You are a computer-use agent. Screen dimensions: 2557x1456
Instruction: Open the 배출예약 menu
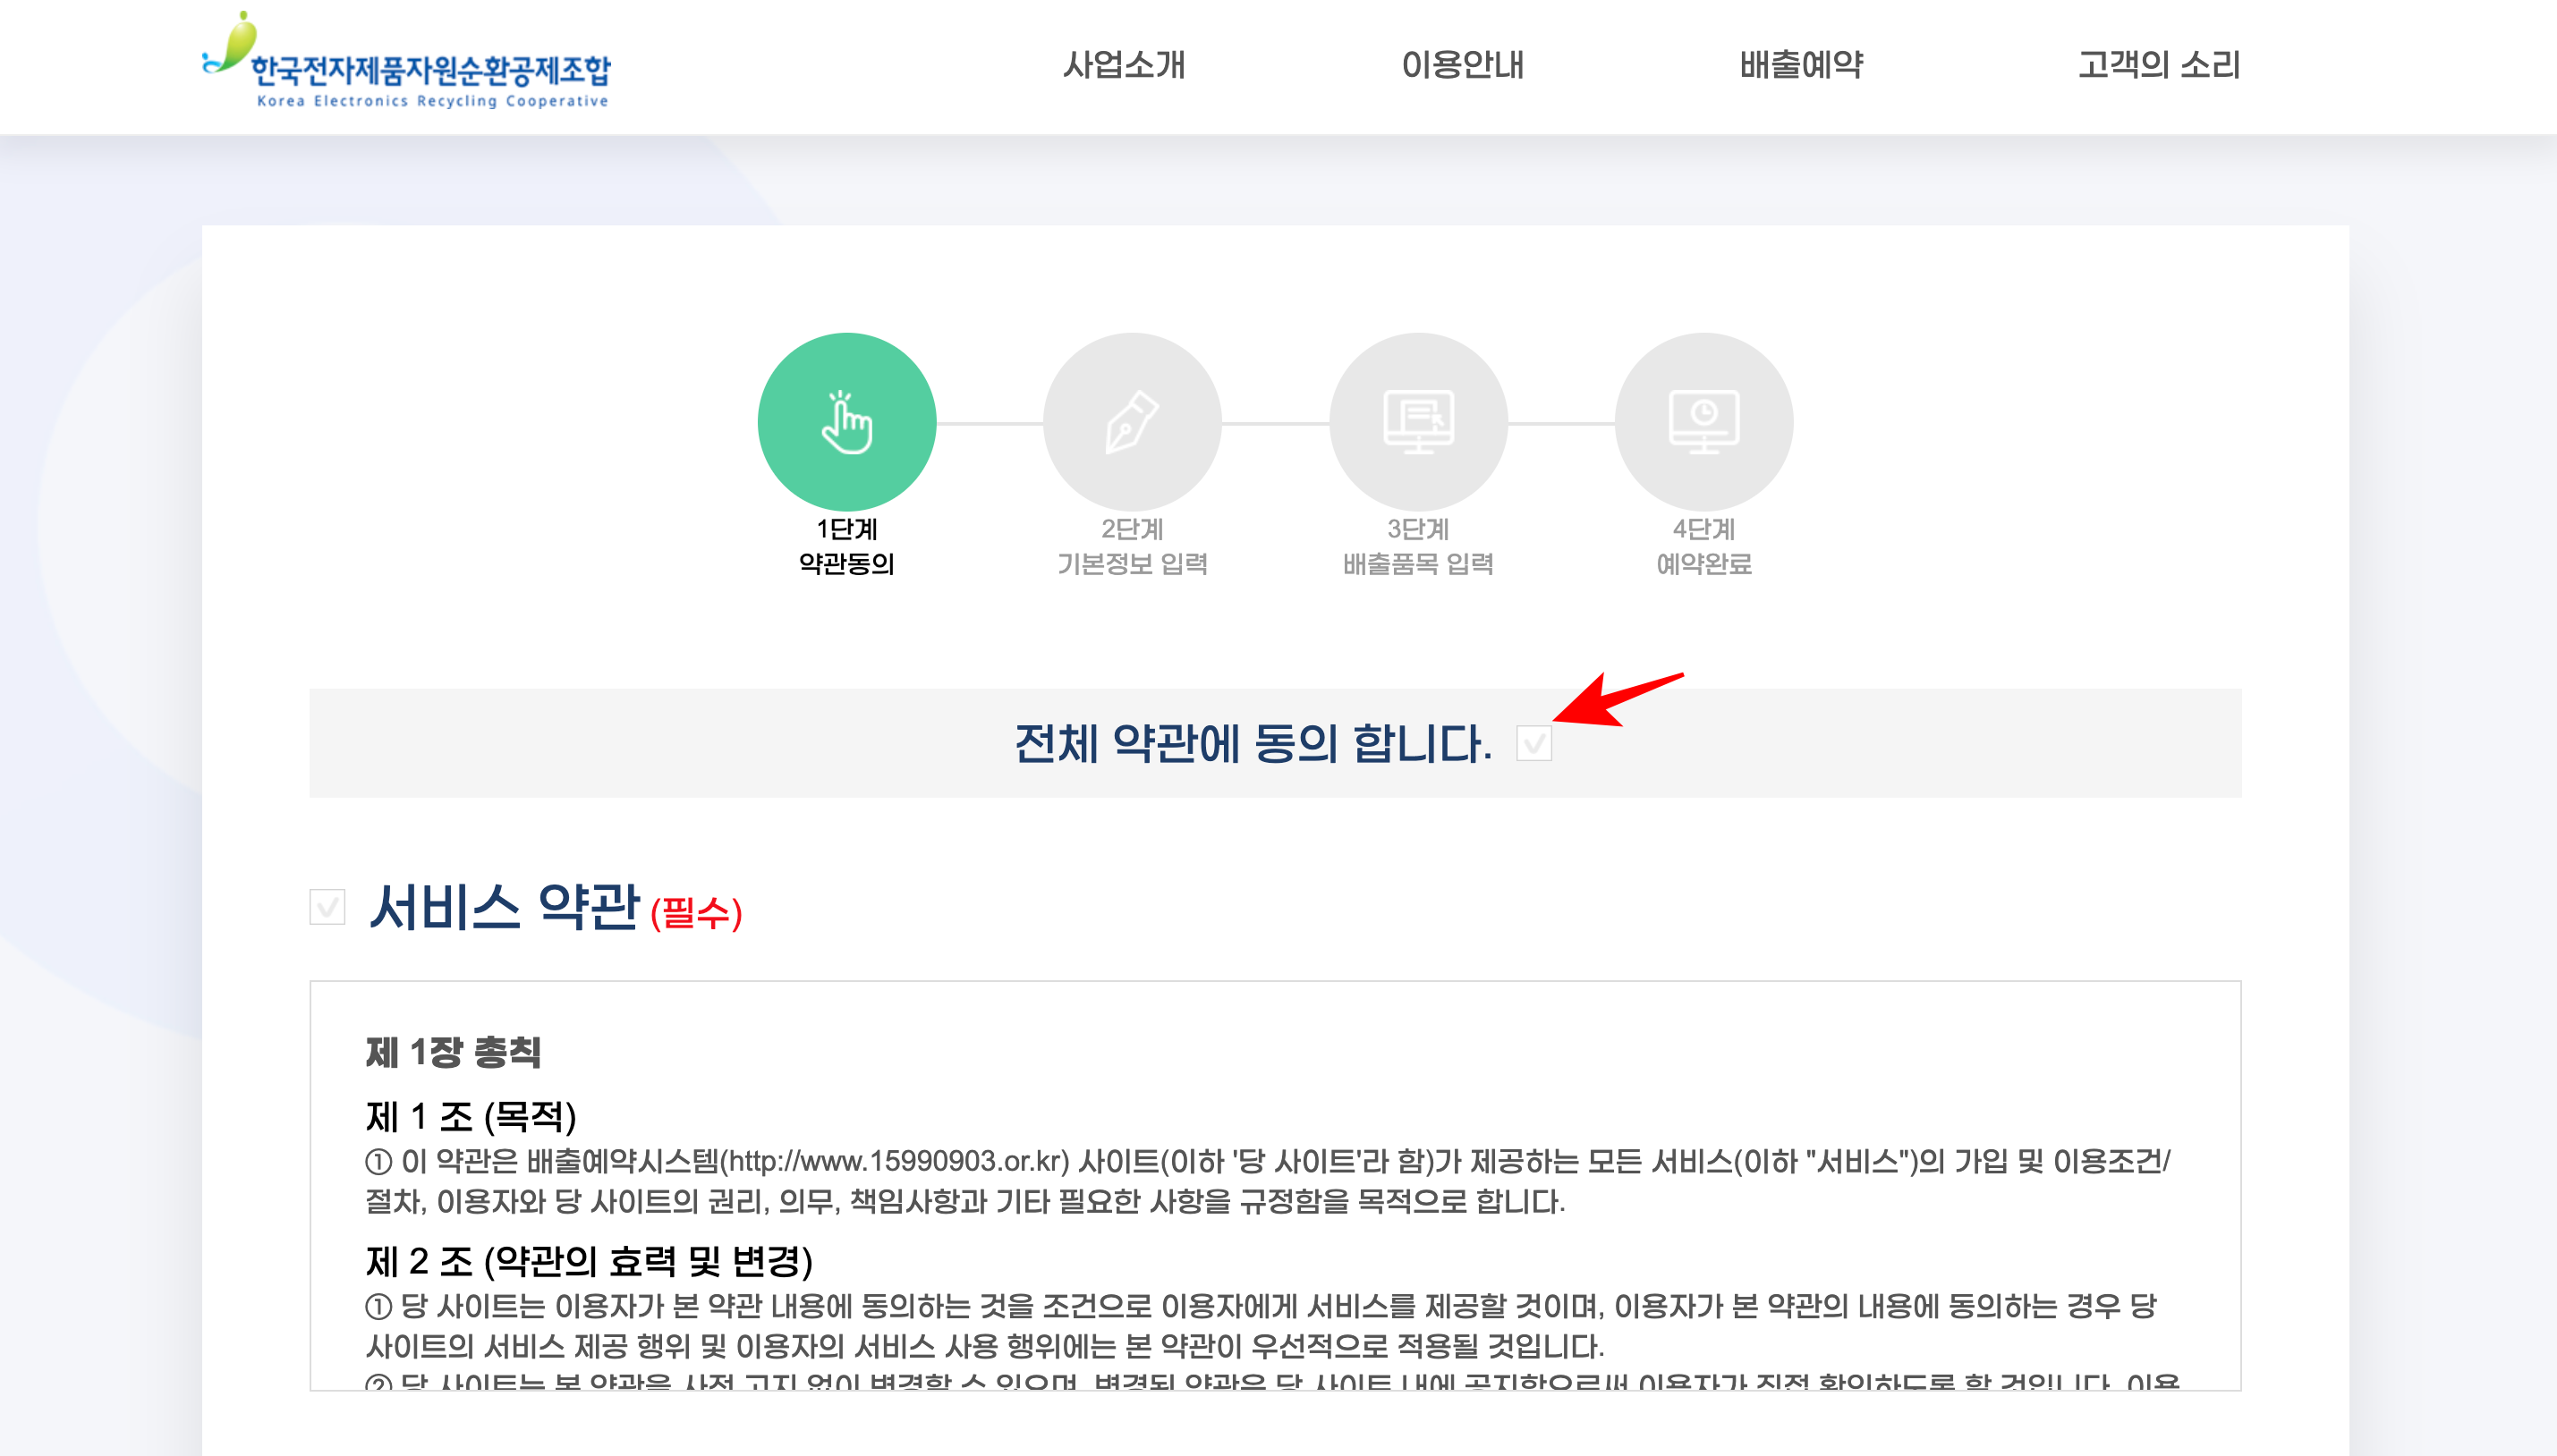click(x=1801, y=65)
